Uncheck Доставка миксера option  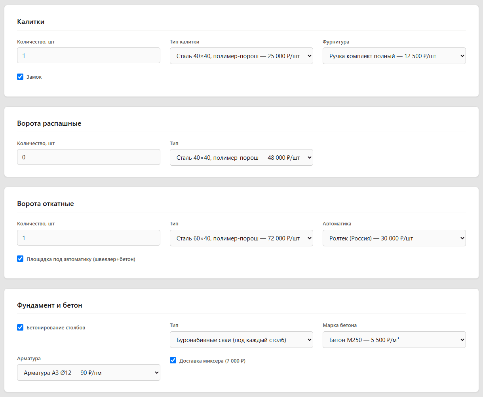click(173, 360)
